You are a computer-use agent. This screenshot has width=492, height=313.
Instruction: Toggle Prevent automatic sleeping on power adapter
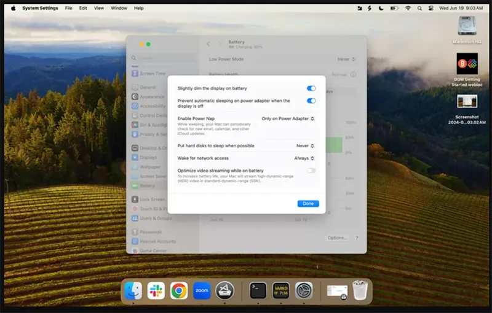[x=311, y=101]
